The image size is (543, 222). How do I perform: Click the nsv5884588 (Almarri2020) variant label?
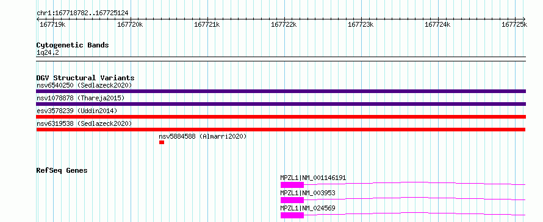pos(203,136)
